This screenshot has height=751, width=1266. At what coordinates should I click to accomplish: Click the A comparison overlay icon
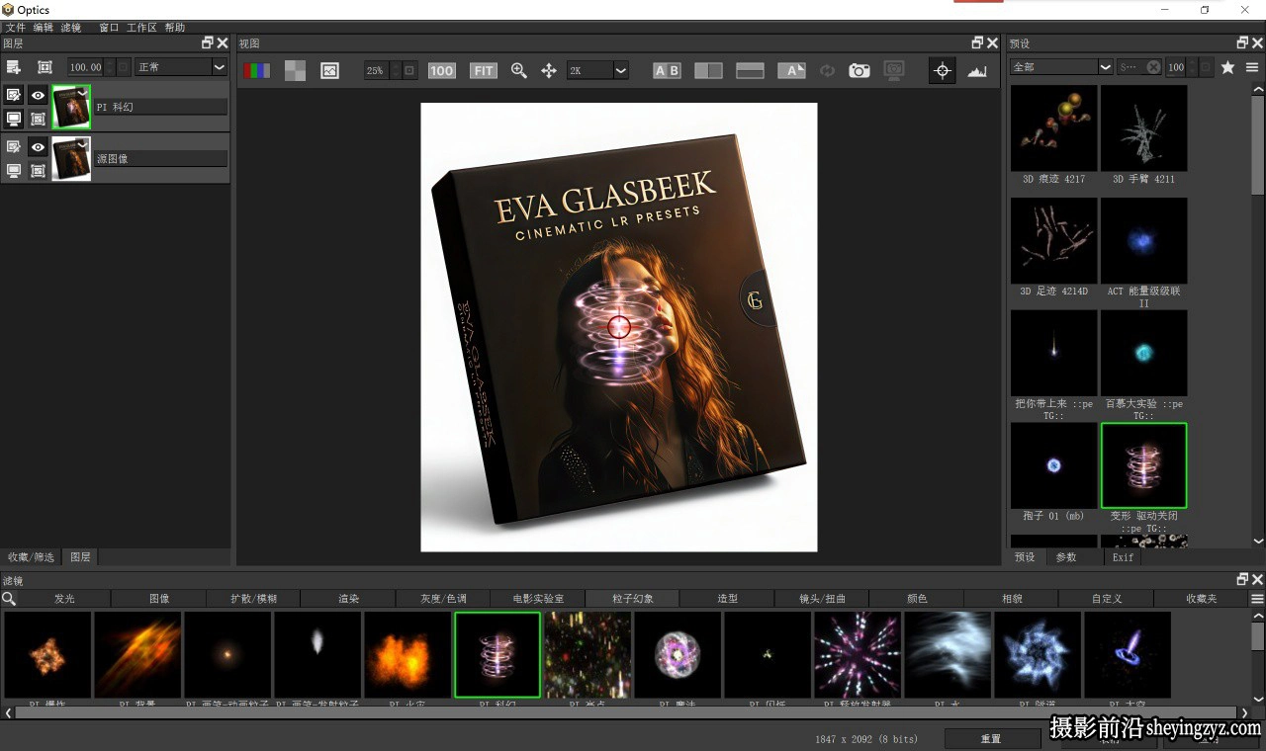791,71
